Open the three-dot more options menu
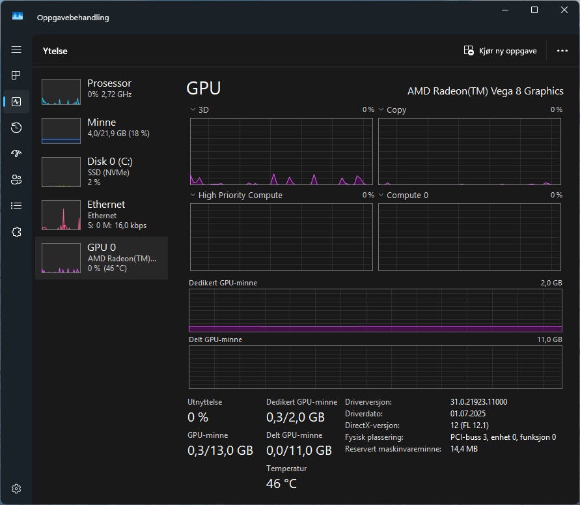Image resolution: width=580 pixels, height=505 pixels. (562, 51)
